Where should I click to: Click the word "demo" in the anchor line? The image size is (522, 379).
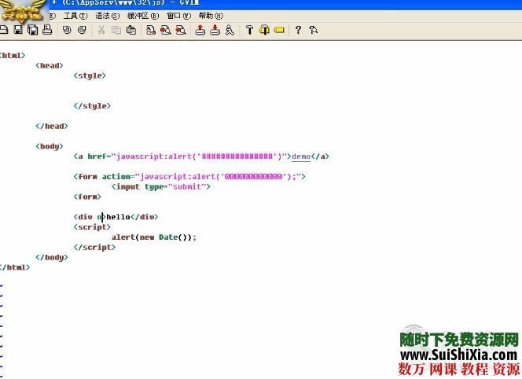[x=301, y=156]
